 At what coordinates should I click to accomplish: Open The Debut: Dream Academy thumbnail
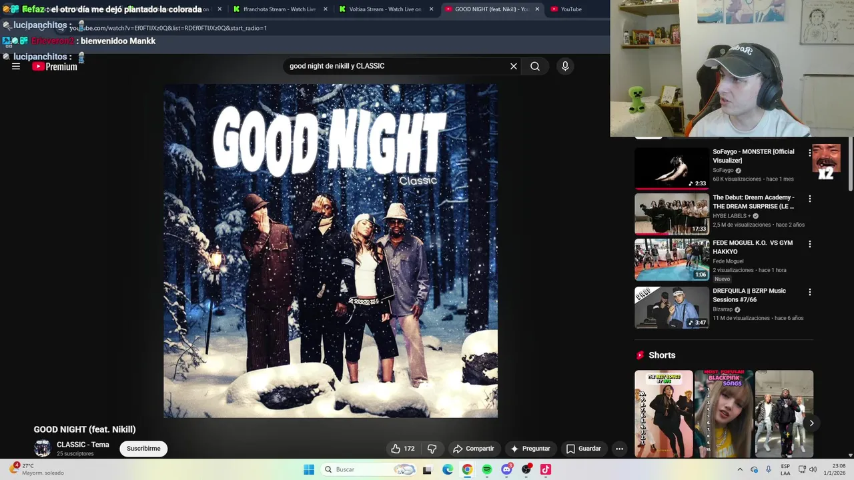672,214
